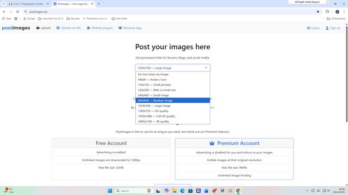Open the Windows App link
This screenshot has height=195, width=348.
(130, 28)
